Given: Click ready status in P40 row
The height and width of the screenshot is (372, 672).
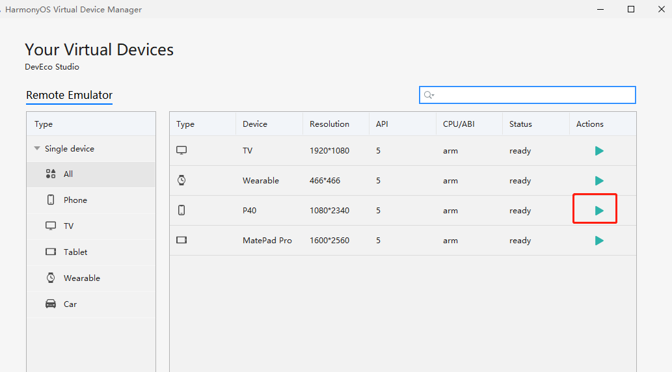Looking at the screenshot, I should [x=520, y=211].
